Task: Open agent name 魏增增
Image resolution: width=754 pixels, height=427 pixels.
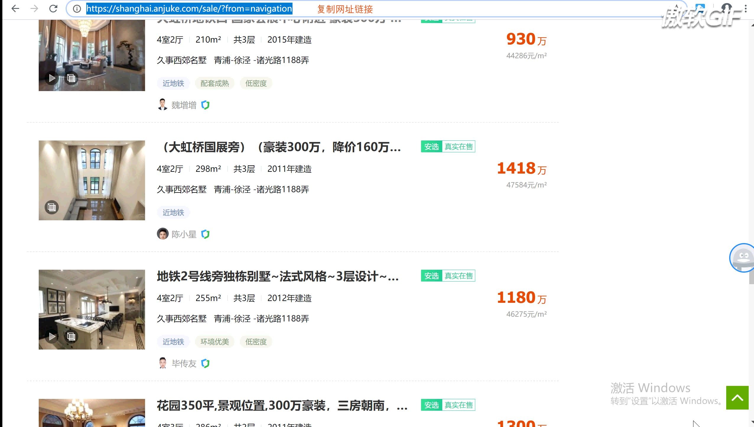Action: (x=184, y=105)
